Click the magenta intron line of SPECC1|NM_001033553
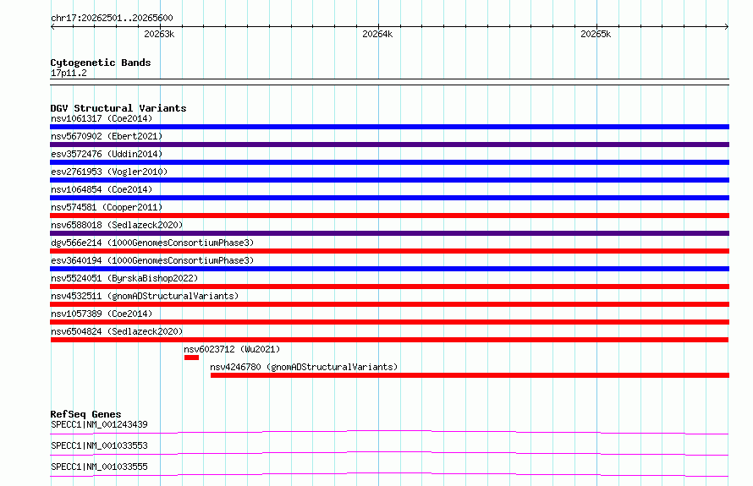The image size is (753, 486). pyautogui.click(x=389, y=453)
